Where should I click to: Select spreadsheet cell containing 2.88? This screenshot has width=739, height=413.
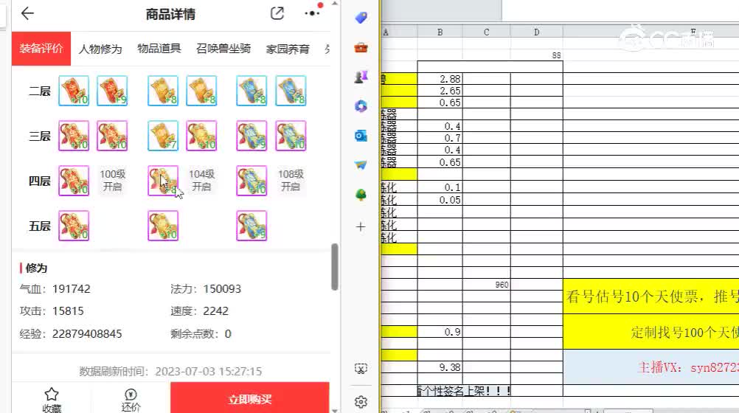[440, 79]
